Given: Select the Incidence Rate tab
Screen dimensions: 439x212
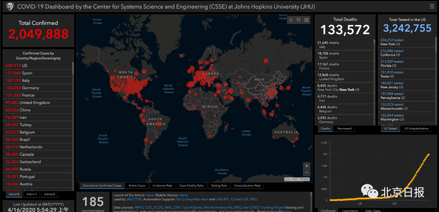Looking at the screenshot, I should point(162,186).
